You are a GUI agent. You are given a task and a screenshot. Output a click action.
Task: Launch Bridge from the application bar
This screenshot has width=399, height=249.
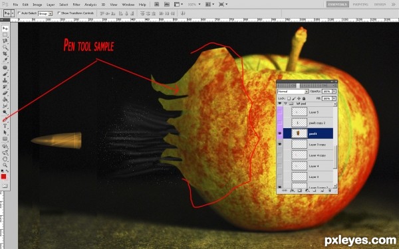tap(157, 5)
